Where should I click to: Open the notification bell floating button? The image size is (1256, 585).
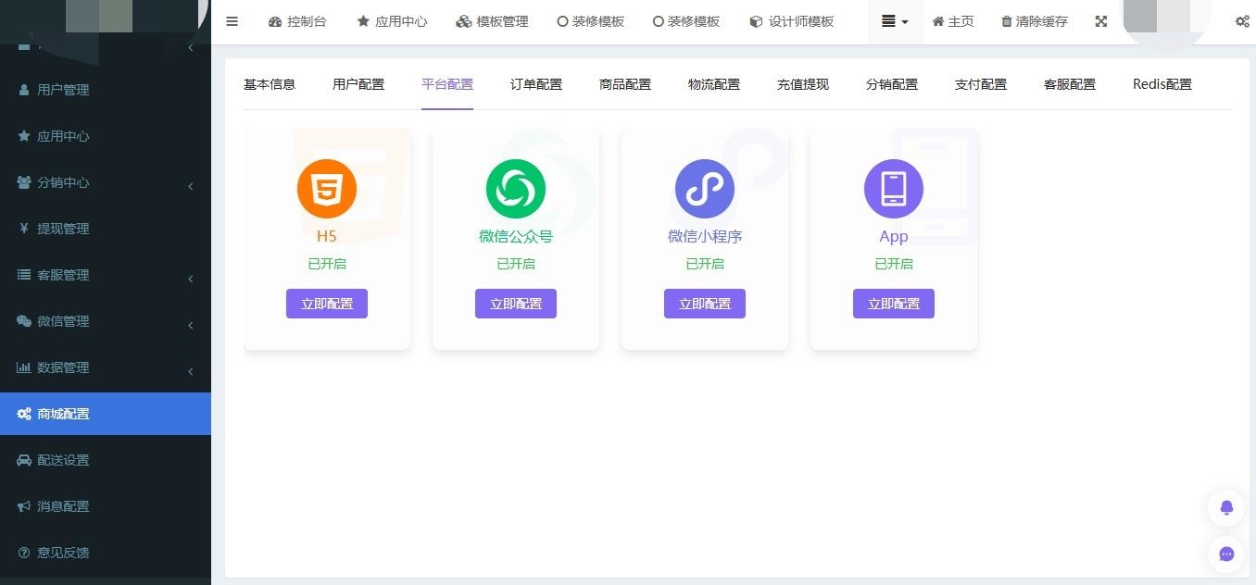tap(1226, 508)
